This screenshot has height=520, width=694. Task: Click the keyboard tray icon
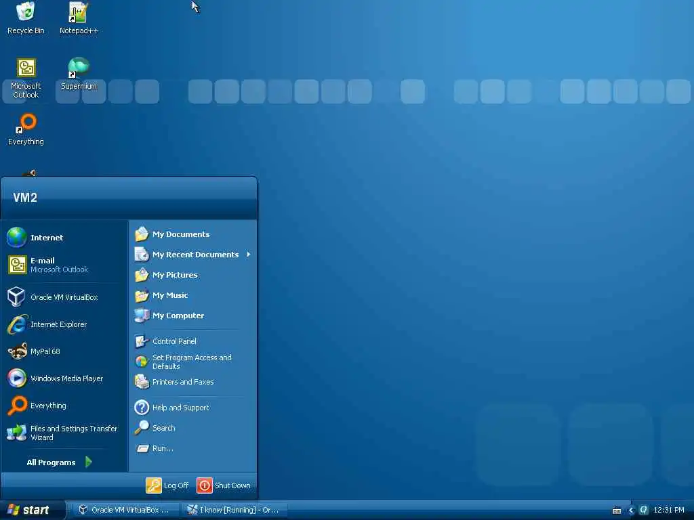coord(617,511)
